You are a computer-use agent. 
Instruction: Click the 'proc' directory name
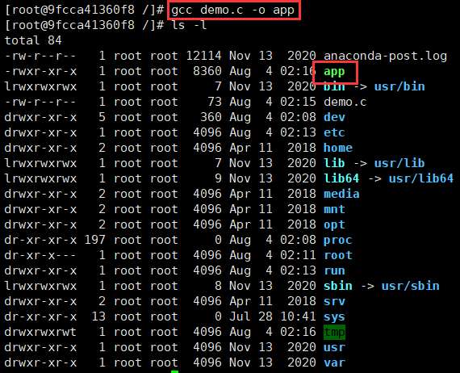click(x=338, y=240)
